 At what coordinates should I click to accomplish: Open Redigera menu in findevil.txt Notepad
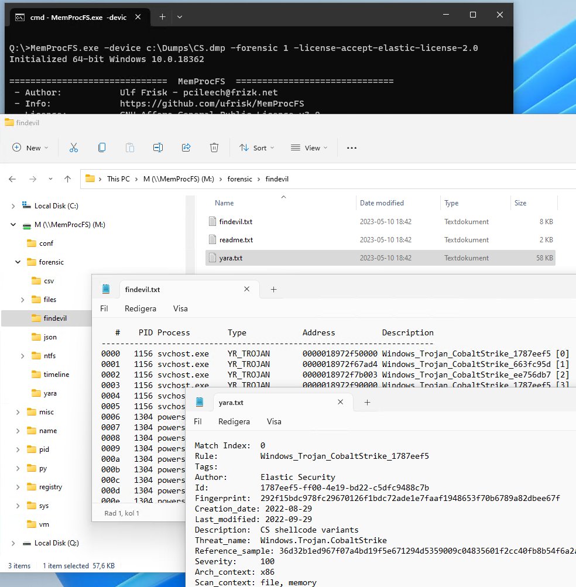point(140,308)
